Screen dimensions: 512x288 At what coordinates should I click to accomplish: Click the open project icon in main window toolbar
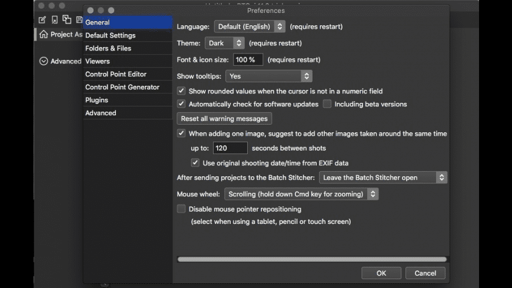(55, 20)
